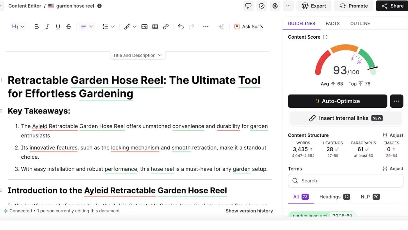Undo the last edit
The width and height of the screenshot is (408, 230).
(181, 27)
